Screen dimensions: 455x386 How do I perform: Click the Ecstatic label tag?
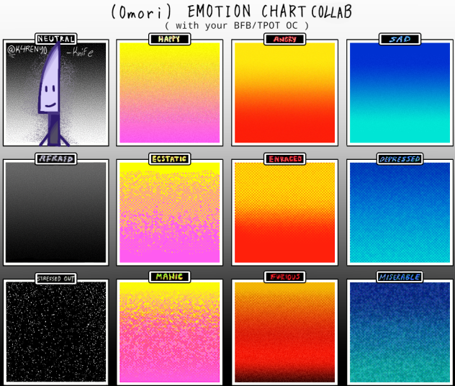coord(169,158)
